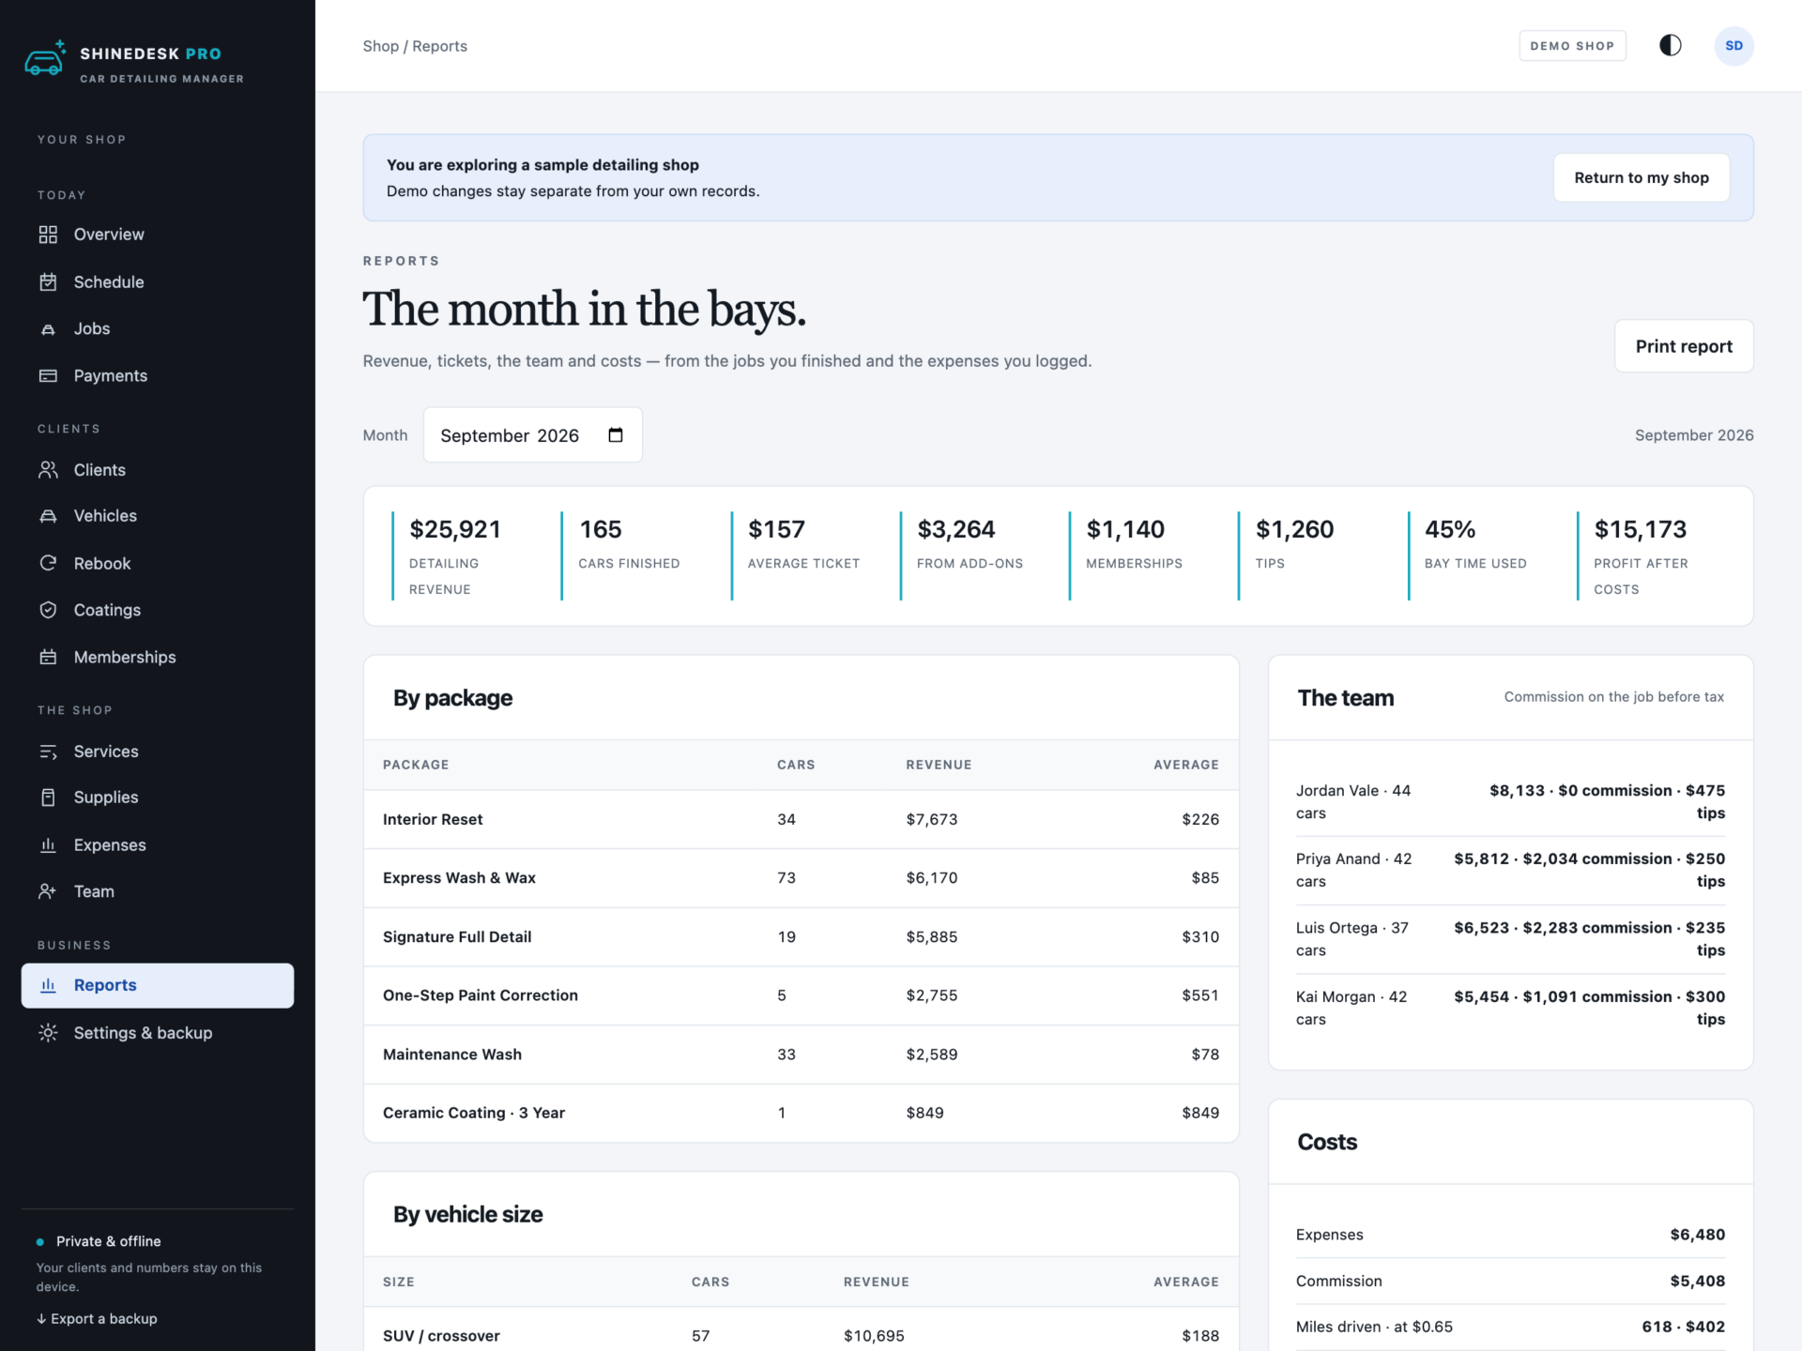
Task: Click Jordan Vale team entry
Action: (1510, 802)
